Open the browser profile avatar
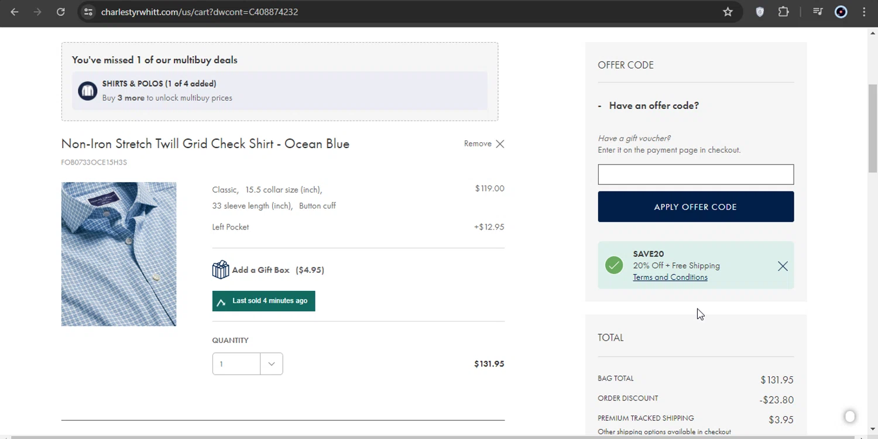878x439 pixels. tap(841, 12)
